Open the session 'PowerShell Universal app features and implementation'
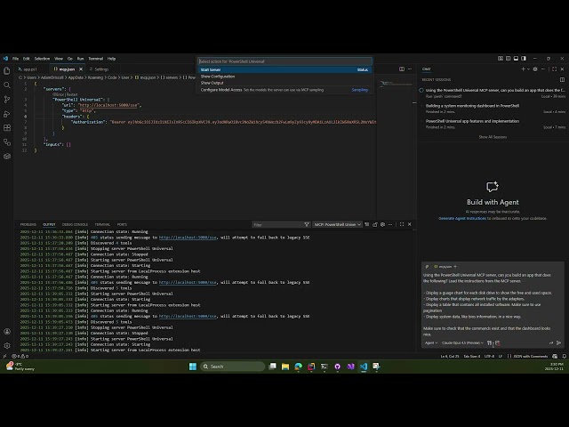The width and height of the screenshot is (569, 427). 492,124
